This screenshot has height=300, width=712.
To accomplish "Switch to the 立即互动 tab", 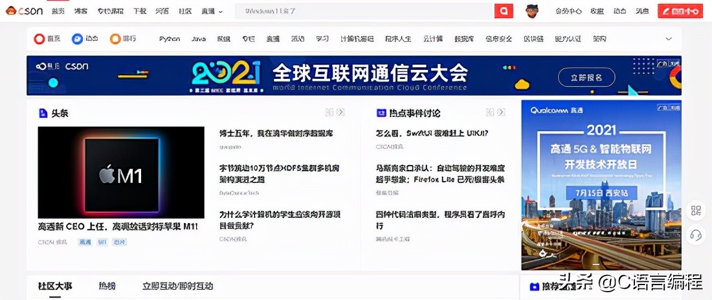I will point(177,286).
